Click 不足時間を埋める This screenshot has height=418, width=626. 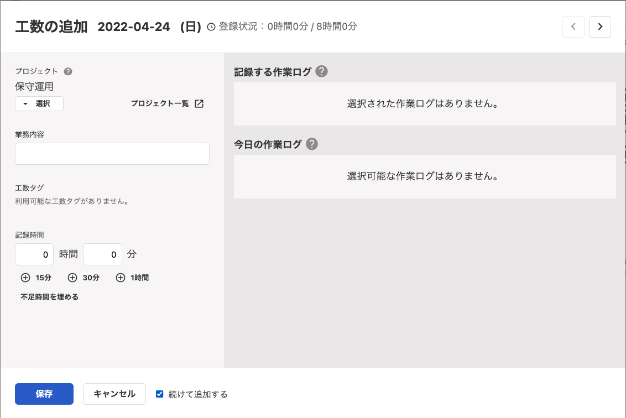(50, 297)
